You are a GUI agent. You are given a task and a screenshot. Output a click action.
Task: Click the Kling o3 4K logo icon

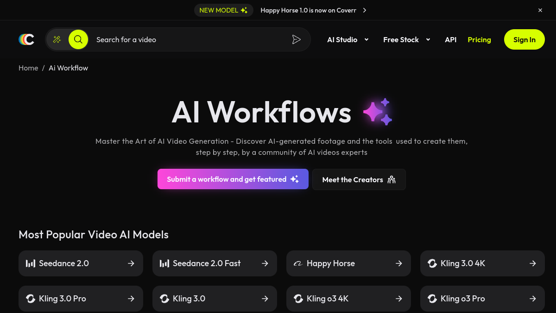tap(298, 299)
